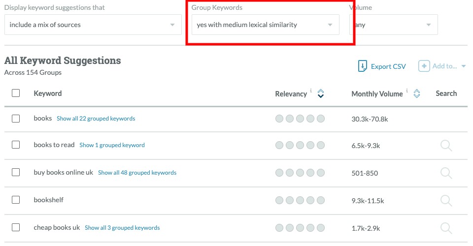Check the select-all Keyword header checkbox
The width and height of the screenshot is (473, 246).
click(16, 93)
